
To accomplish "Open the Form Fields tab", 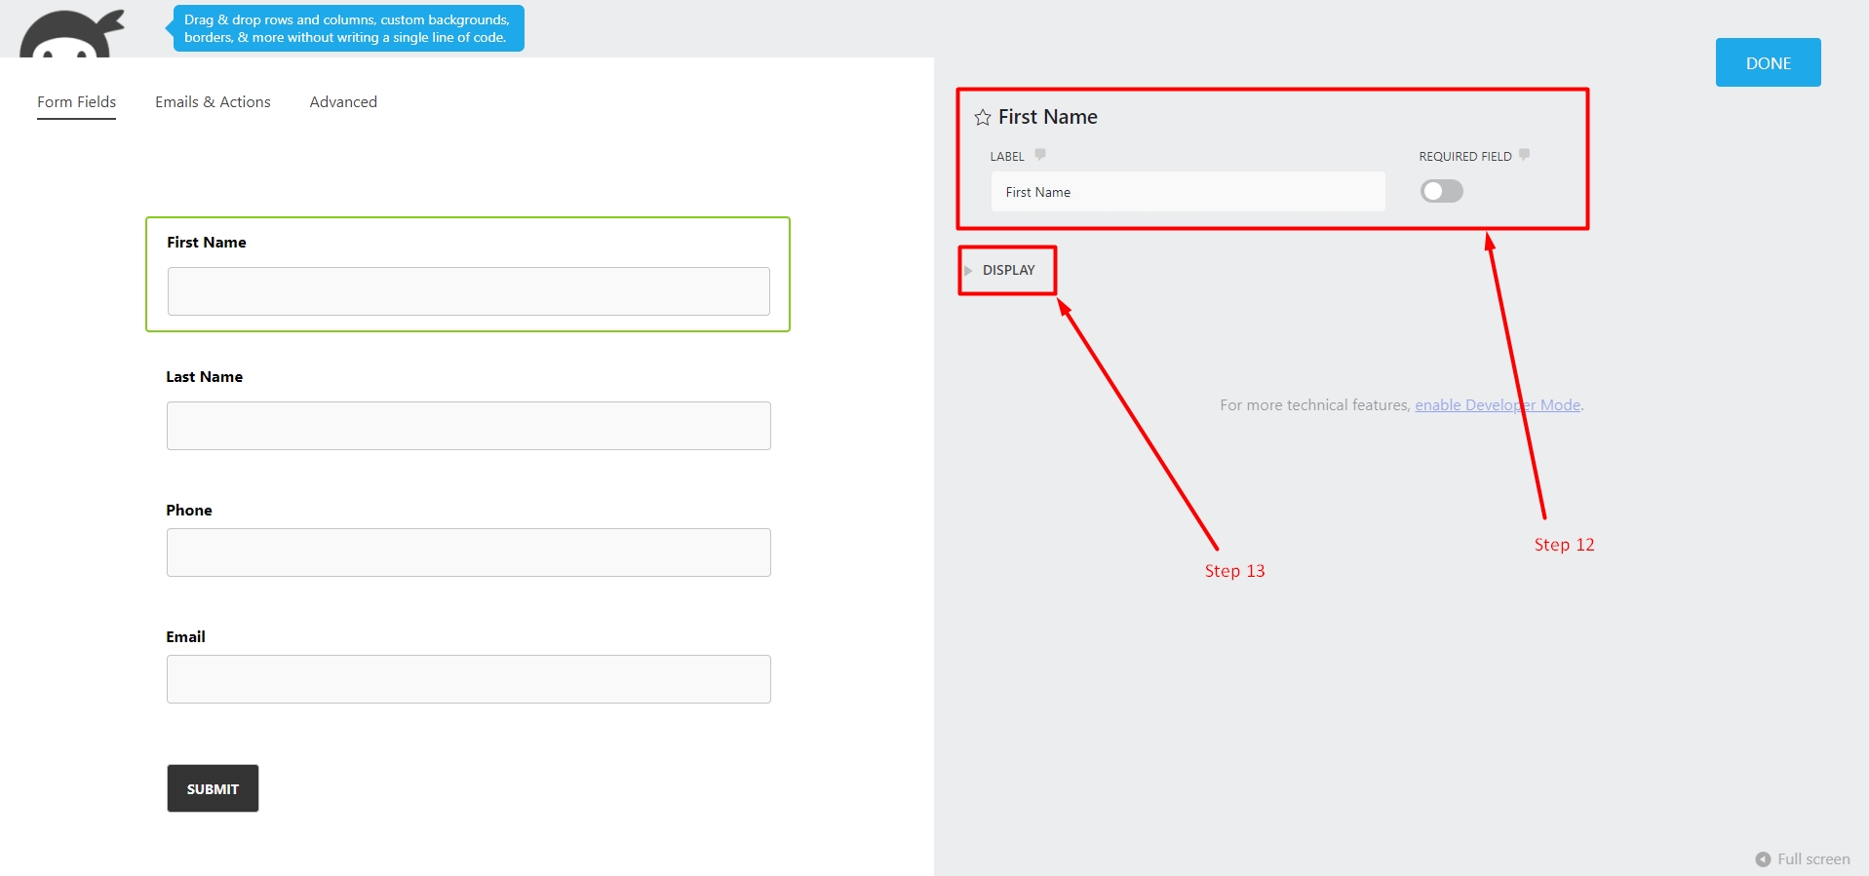I will (x=76, y=102).
